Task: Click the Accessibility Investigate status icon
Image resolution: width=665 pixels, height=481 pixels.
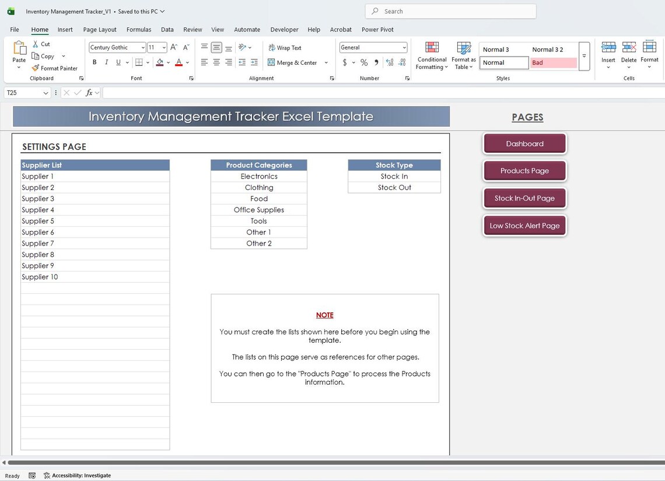Action: point(47,476)
